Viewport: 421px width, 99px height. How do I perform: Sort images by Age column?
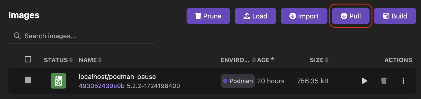(x=266, y=60)
